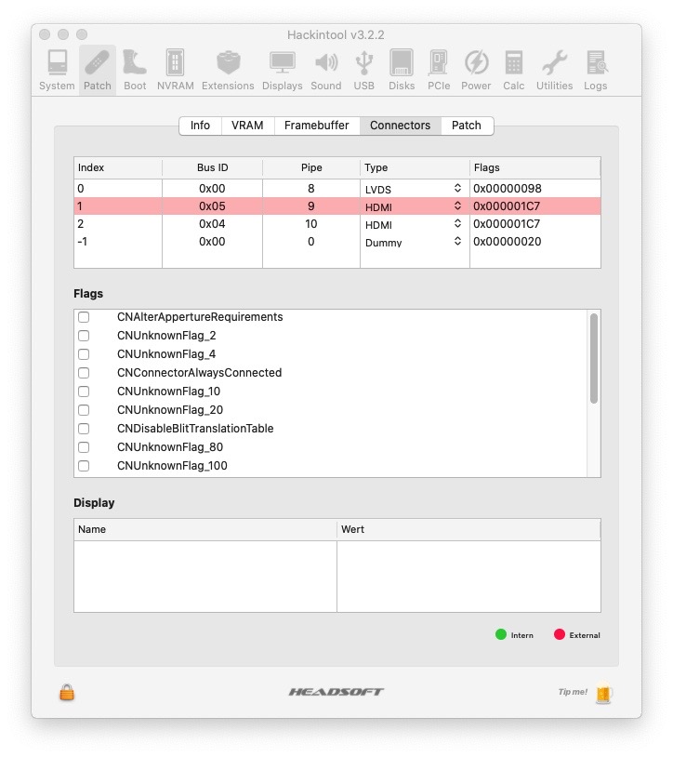This screenshot has width=673, height=757.
Task: Tick the CNUnknownFlag_2 checkbox
Action: coord(84,336)
